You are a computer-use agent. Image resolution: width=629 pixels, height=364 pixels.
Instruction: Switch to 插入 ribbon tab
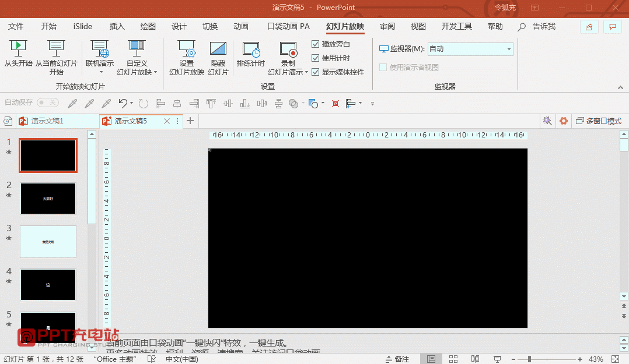[117, 26]
